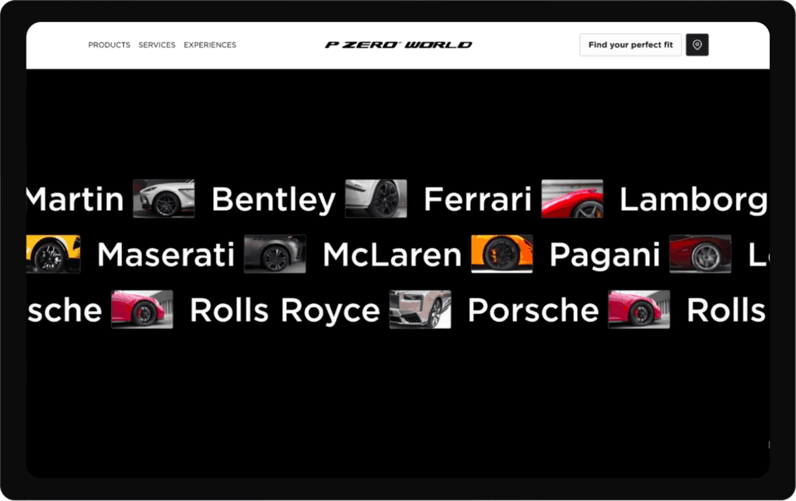Click the partially visible Lamborg brand text
Viewport: 796px width, 501px height.
coord(693,199)
